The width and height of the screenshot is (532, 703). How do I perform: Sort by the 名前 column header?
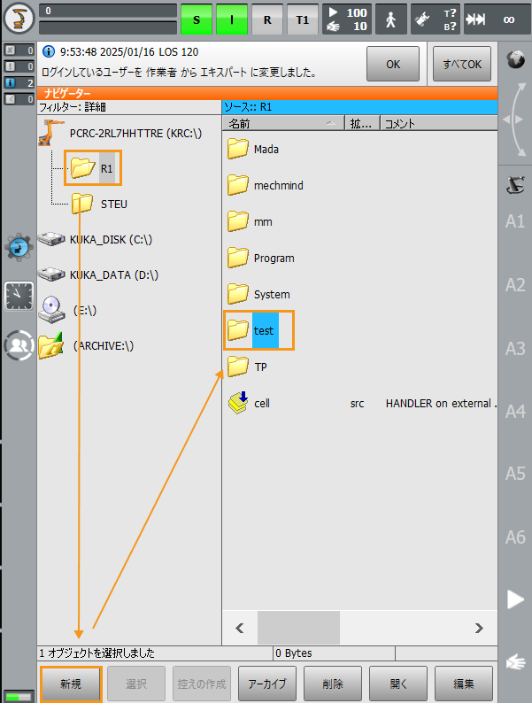point(282,123)
